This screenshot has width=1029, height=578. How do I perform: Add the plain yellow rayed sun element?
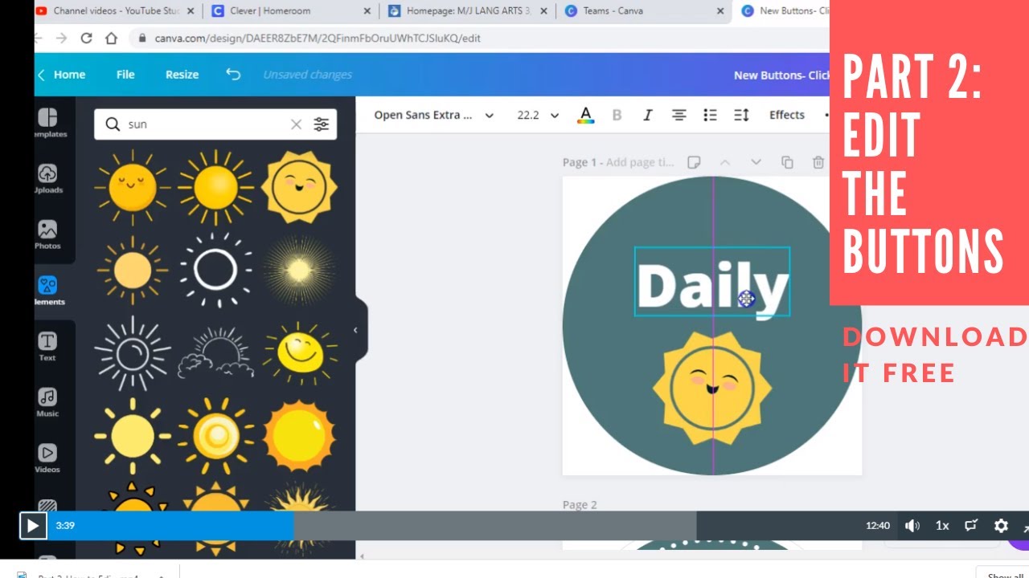click(215, 187)
